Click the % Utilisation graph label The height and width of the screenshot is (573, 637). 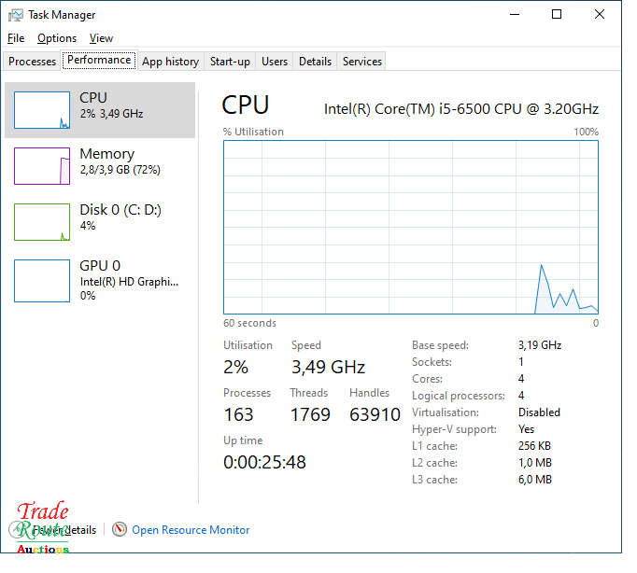click(253, 132)
